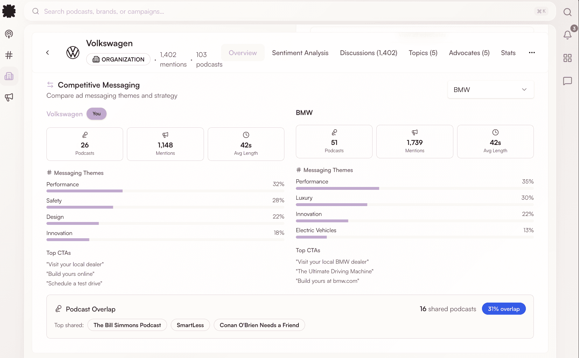579x358 pixels.
Task: Open the three-dots more options menu
Action: click(x=532, y=53)
